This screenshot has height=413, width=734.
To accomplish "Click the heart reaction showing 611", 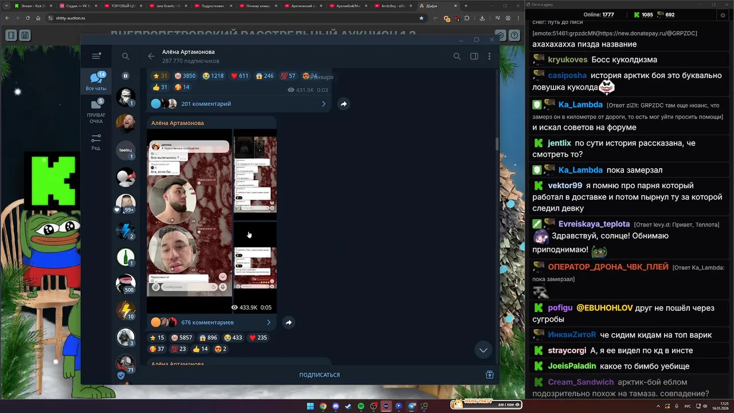I will pyautogui.click(x=240, y=76).
